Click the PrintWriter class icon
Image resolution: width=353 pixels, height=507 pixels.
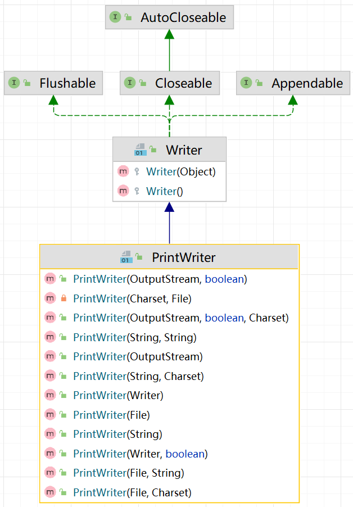pos(126,257)
